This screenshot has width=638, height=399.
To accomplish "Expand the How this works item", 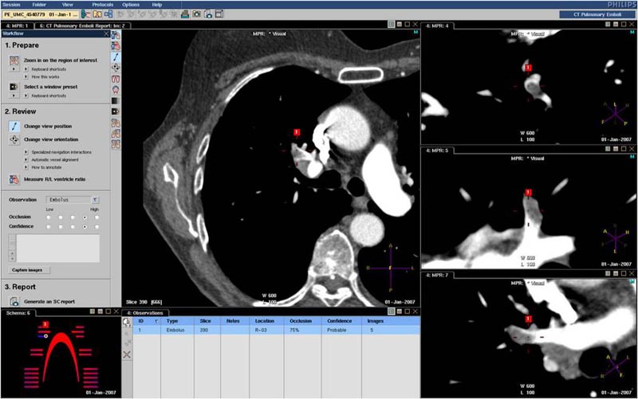I will [x=26, y=76].
